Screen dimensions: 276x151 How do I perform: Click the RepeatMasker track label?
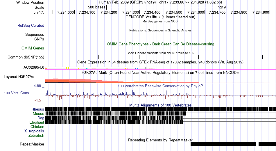[x=32, y=144]
